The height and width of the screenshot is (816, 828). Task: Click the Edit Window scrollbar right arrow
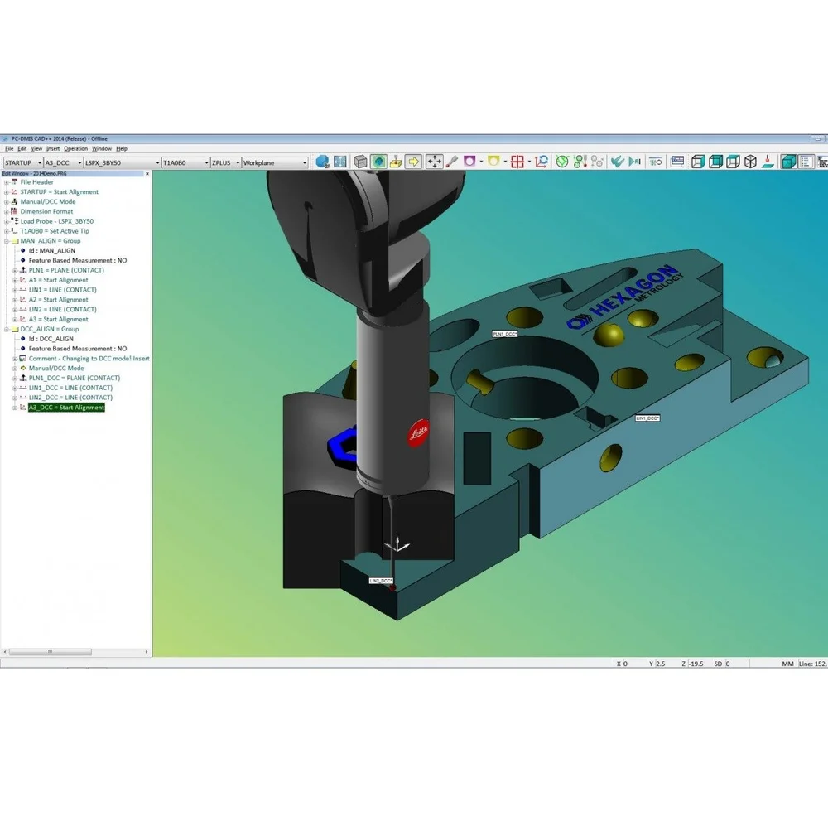click(x=147, y=652)
